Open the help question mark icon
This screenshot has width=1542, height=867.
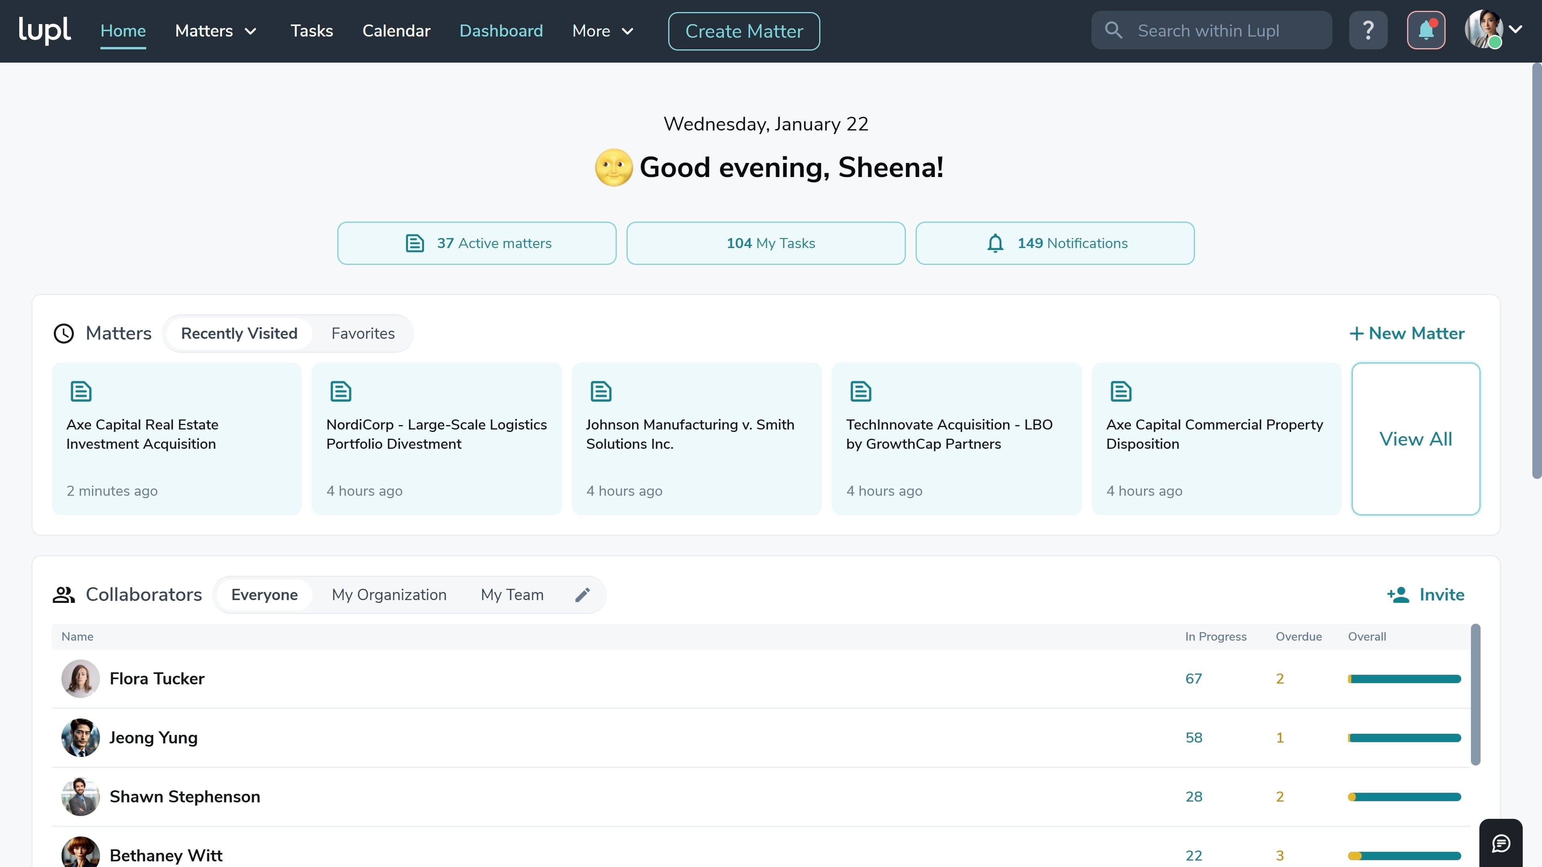coord(1368,30)
